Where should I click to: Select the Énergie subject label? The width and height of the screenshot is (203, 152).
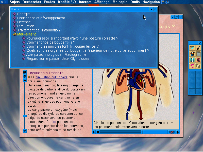coord(23,14)
